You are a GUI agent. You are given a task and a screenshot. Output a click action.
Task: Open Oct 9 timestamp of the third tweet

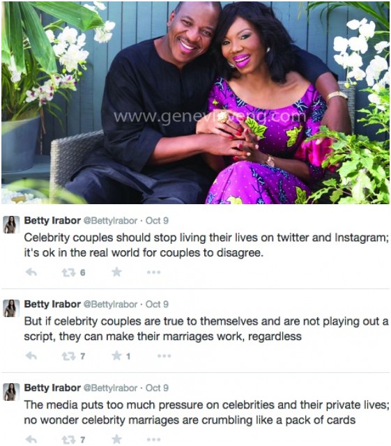[157, 387]
